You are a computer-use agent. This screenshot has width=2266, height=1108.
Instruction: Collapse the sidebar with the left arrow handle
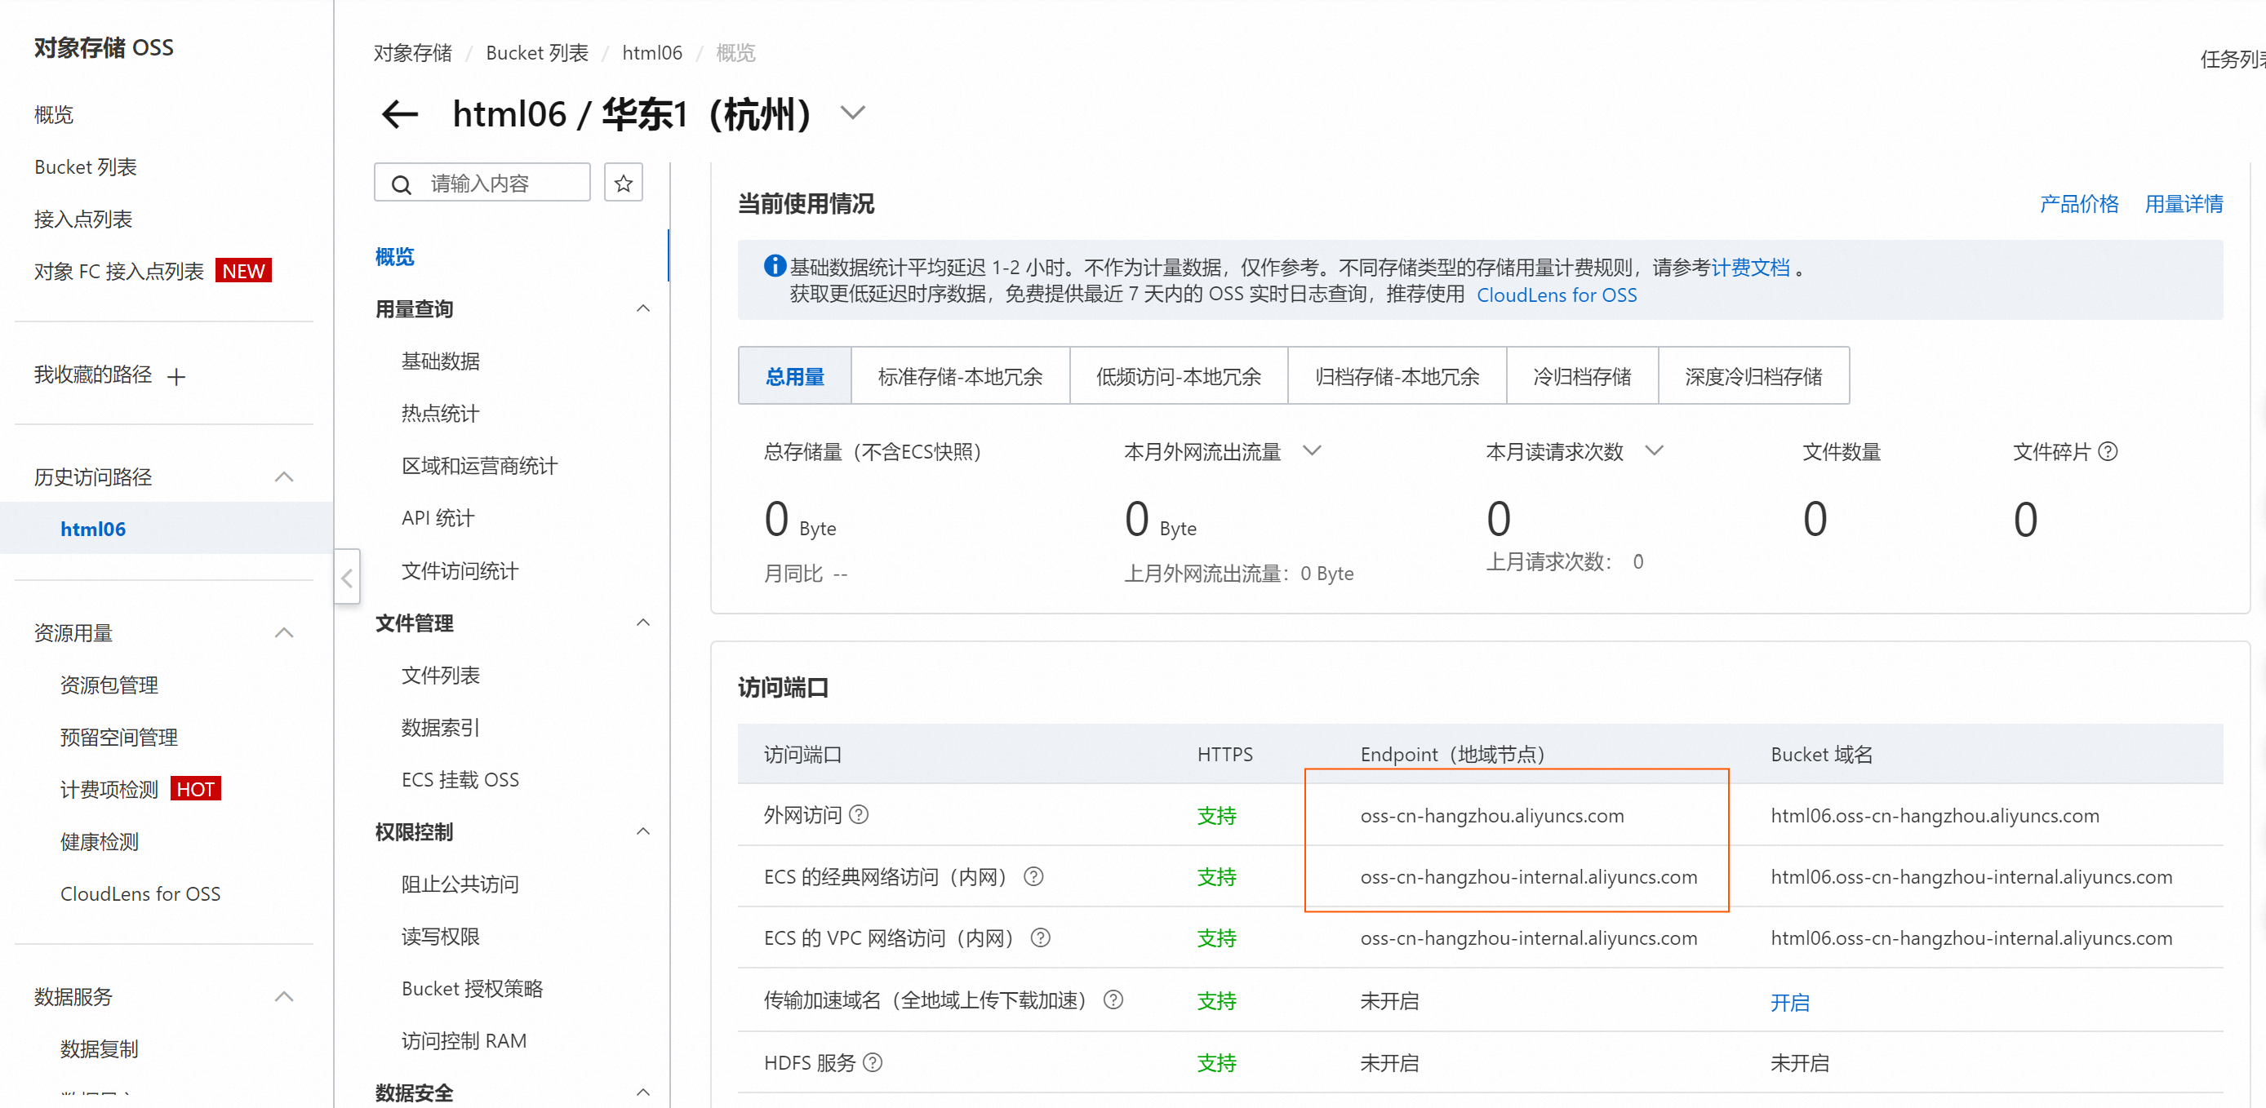coord(347,578)
